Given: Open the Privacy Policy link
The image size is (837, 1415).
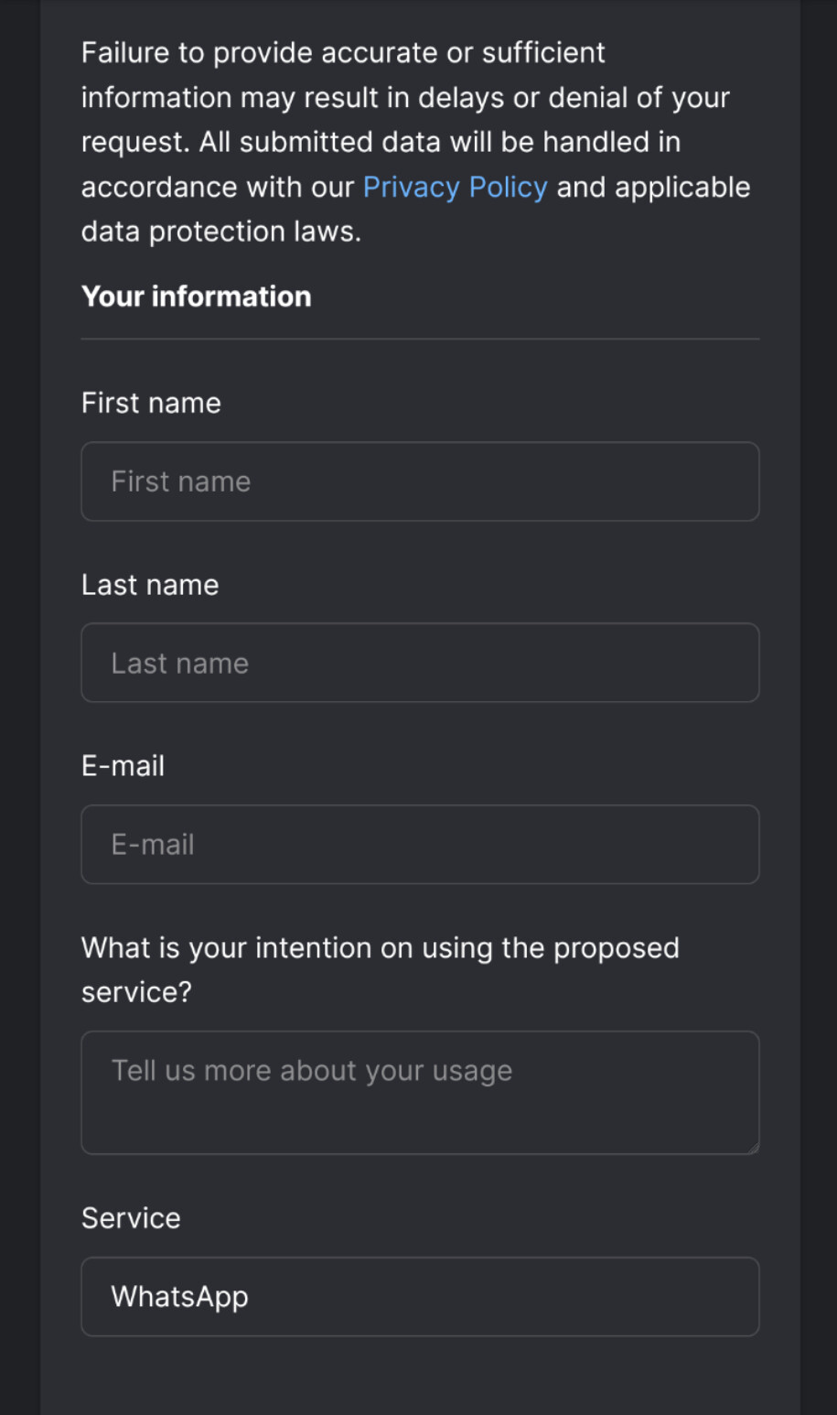Looking at the screenshot, I should (455, 187).
